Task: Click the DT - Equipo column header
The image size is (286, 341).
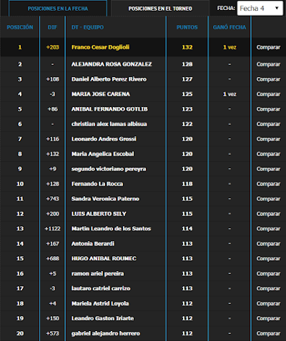Action: [87, 27]
